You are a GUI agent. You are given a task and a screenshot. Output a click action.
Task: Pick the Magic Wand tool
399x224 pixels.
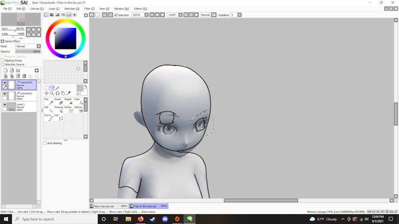coord(57,88)
